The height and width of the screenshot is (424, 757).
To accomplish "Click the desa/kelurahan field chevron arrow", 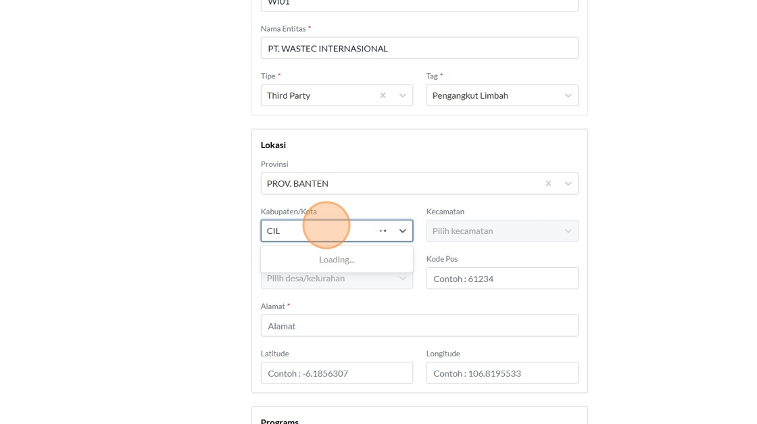I will [403, 278].
